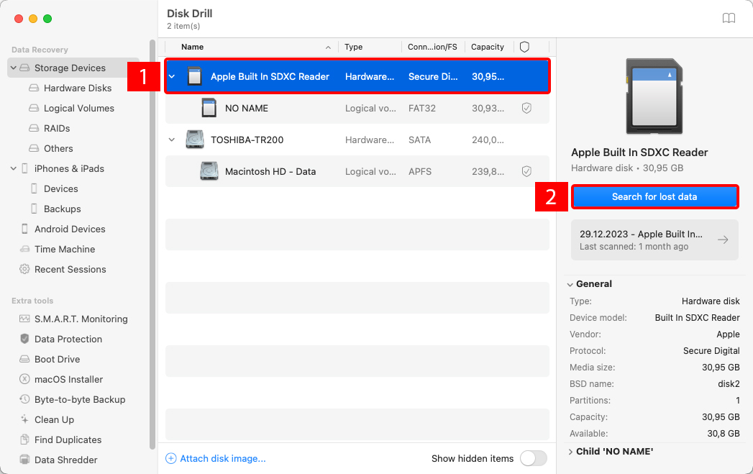Collapse the iPhones & iPads sidebar group

point(14,168)
